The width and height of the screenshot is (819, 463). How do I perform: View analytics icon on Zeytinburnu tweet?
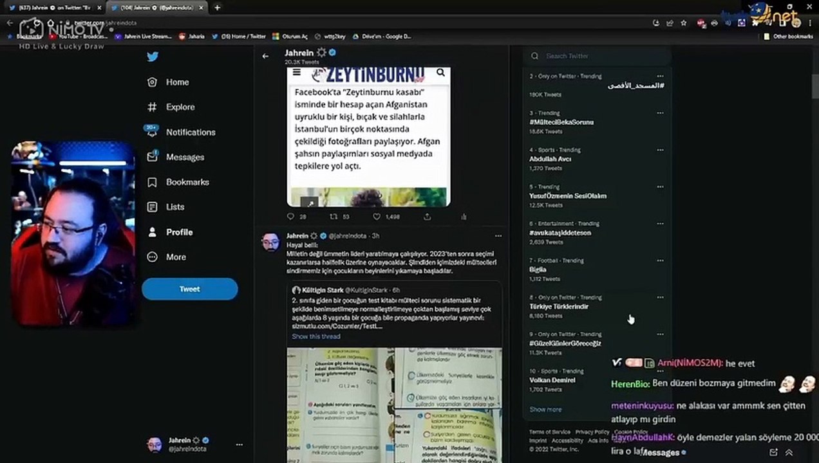pyautogui.click(x=464, y=217)
